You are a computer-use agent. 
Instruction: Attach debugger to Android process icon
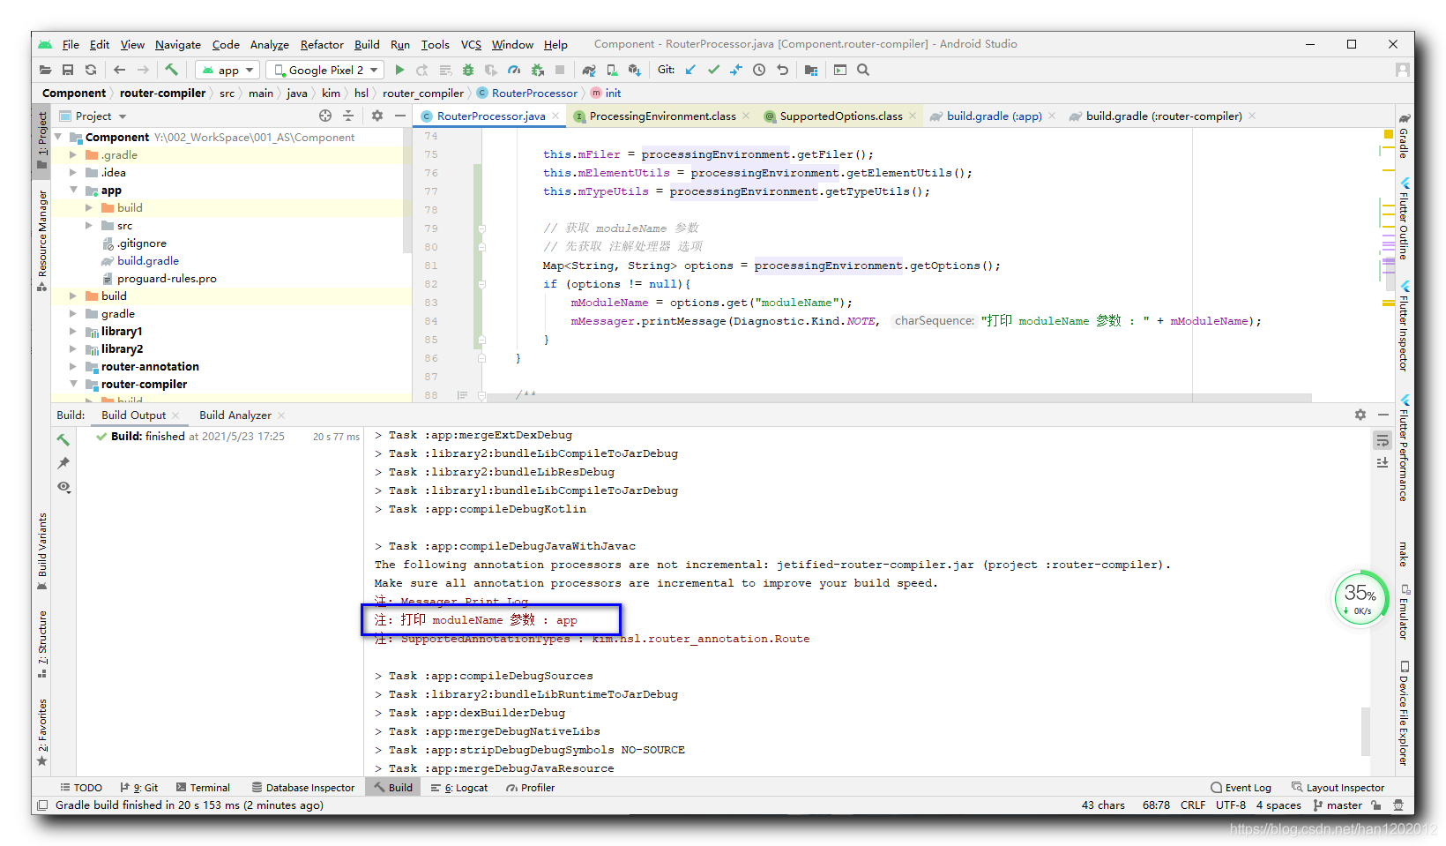point(537,70)
